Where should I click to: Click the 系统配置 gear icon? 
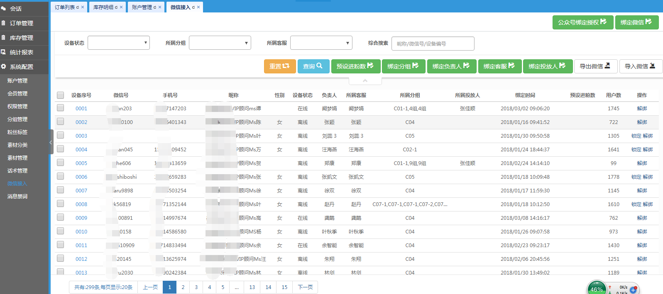3,66
